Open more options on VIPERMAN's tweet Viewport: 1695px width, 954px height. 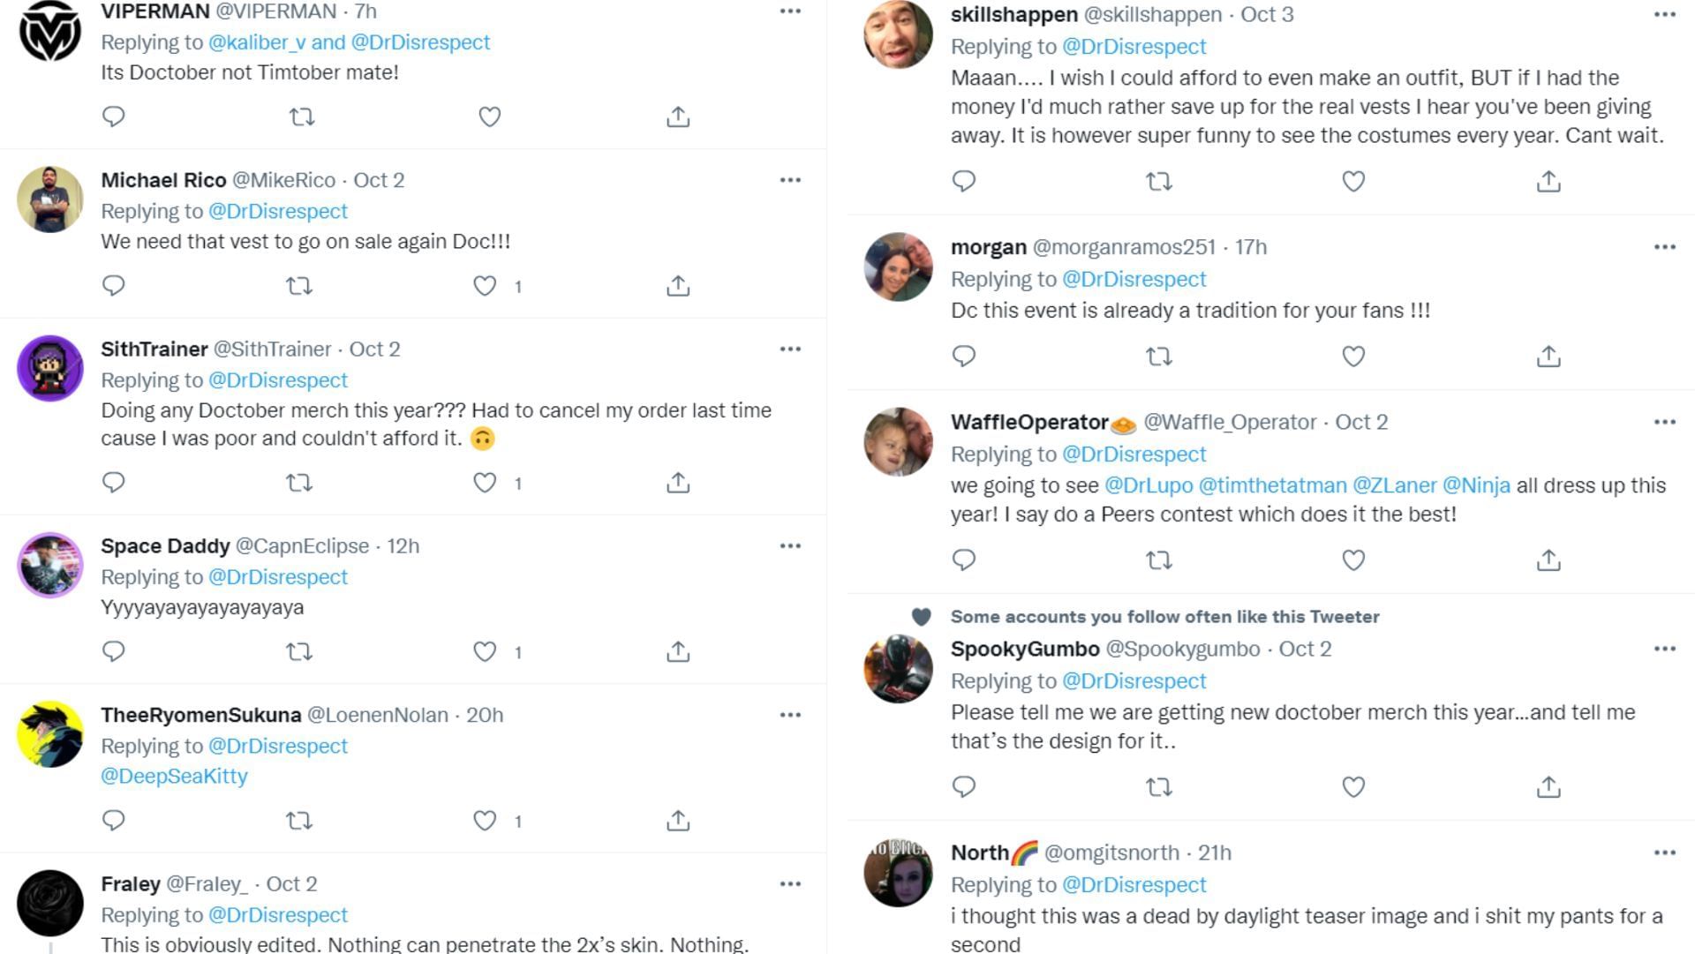pos(790,11)
